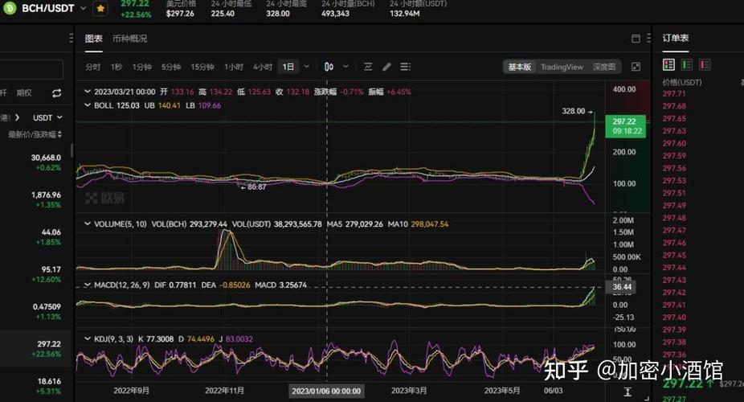Collapse the MACD(12, 26, 9) indicator panel
This screenshot has height=402, width=744.
point(88,285)
